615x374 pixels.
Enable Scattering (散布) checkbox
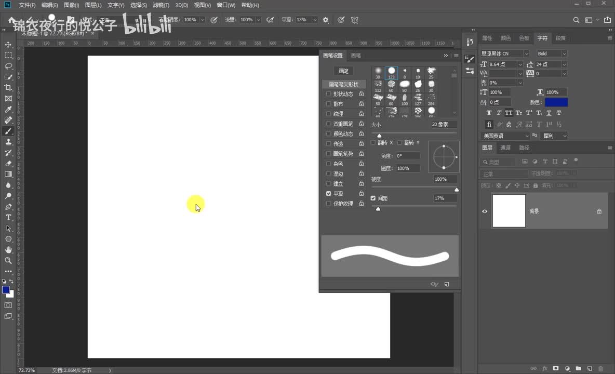click(x=329, y=104)
